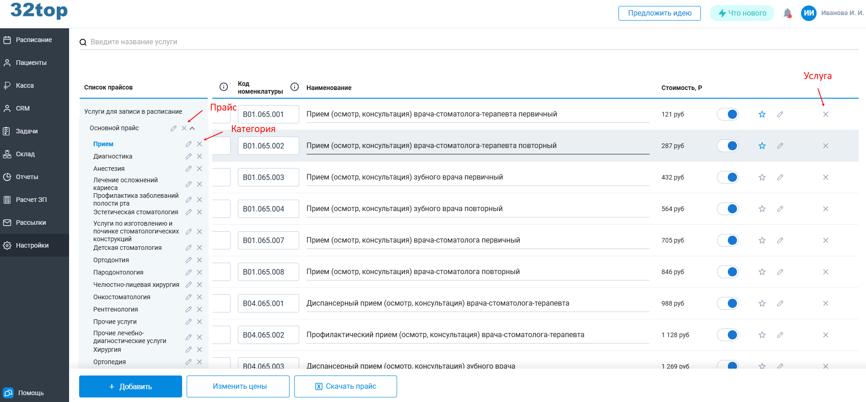
Task: Rename Основной прайс using pencil icon
Action: pos(173,128)
